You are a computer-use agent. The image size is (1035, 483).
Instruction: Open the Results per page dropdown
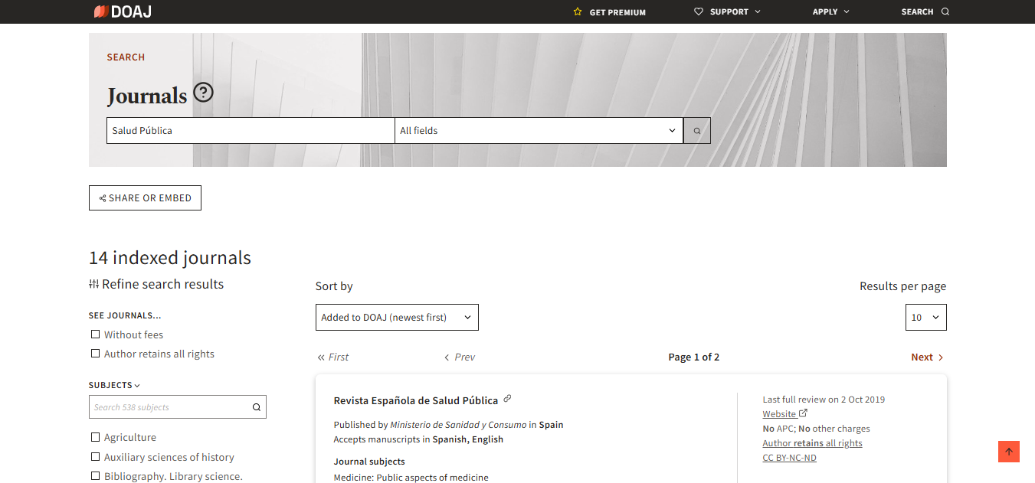click(x=925, y=318)
